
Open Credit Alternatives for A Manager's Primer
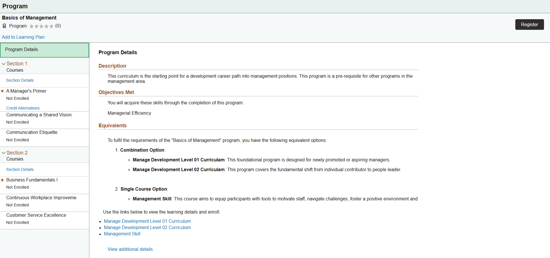pos(23,108)
